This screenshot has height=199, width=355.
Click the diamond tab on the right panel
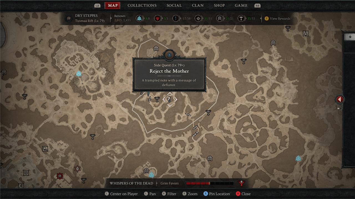350,37
